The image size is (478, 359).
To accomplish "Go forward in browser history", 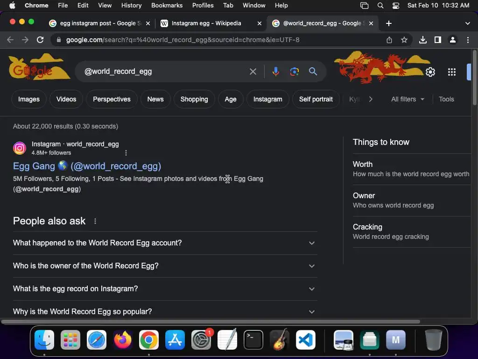I will (25, 40).
